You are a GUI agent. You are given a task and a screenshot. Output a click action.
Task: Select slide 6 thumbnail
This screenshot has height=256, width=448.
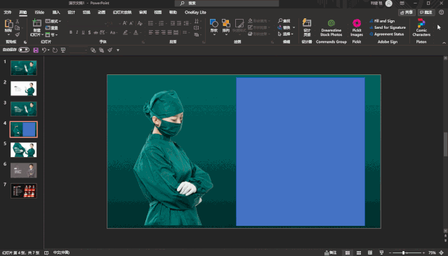click(x=24, y=170)
